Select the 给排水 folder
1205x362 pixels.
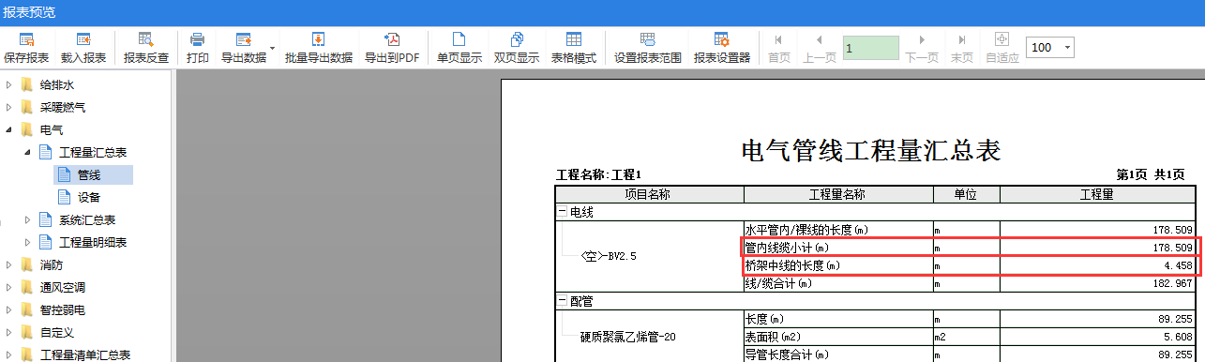[x=56, y=84]
